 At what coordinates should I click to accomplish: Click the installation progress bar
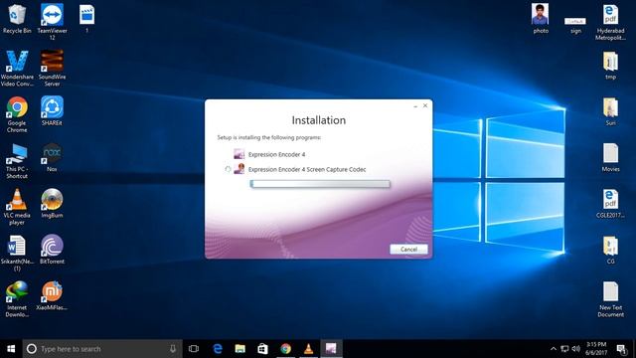point(320,184)
